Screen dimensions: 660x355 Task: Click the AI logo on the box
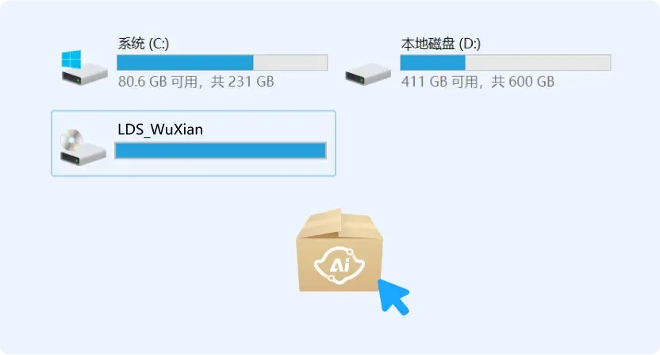click(340, 264)
